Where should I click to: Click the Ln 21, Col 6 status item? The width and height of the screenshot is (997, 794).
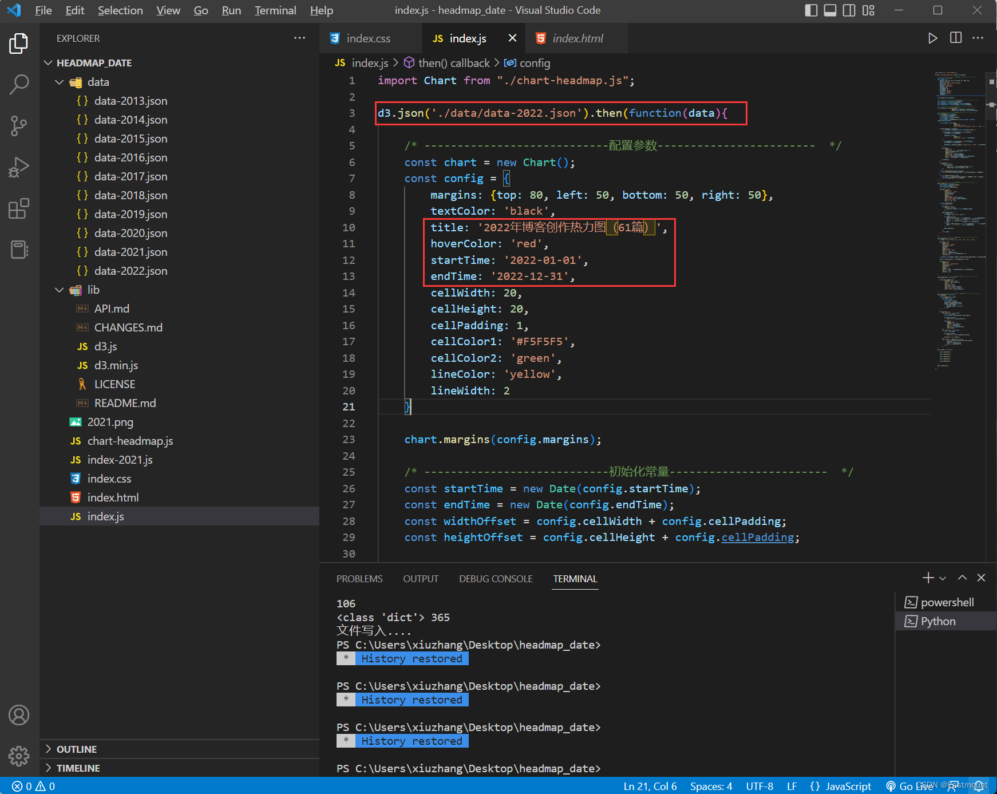tap(650, 786)
